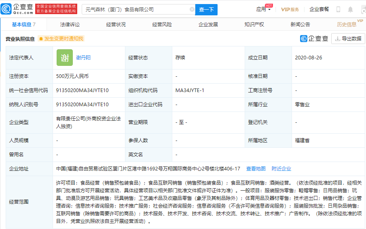Image resolution: width=366 pixels, height=229 pixels.
Task: Click the 有限责任公司 company type text
Action: tap(88, 122)
